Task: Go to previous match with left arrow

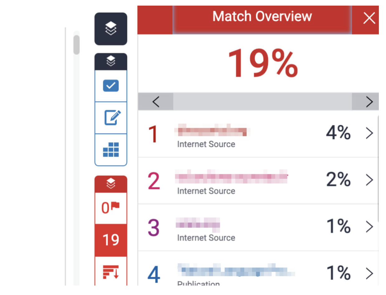Action: coord(156,102)
